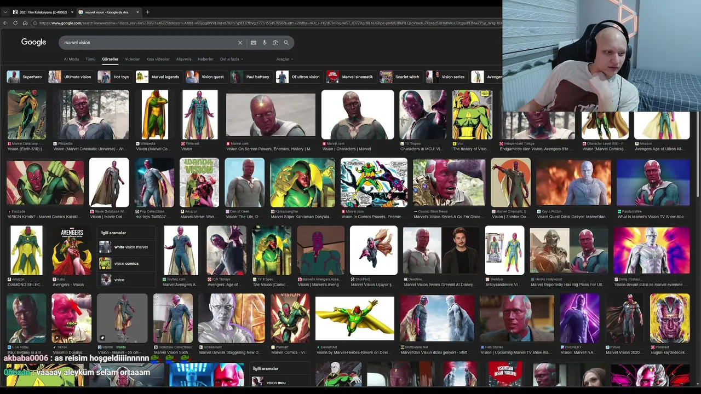
Task: Click the 'Marvel Comics - Vi...' Walmart caption
Action: click(289, 352)
